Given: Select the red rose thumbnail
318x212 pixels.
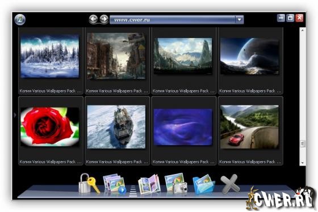Looking at the screenshot, I should (x=50, y=126).
